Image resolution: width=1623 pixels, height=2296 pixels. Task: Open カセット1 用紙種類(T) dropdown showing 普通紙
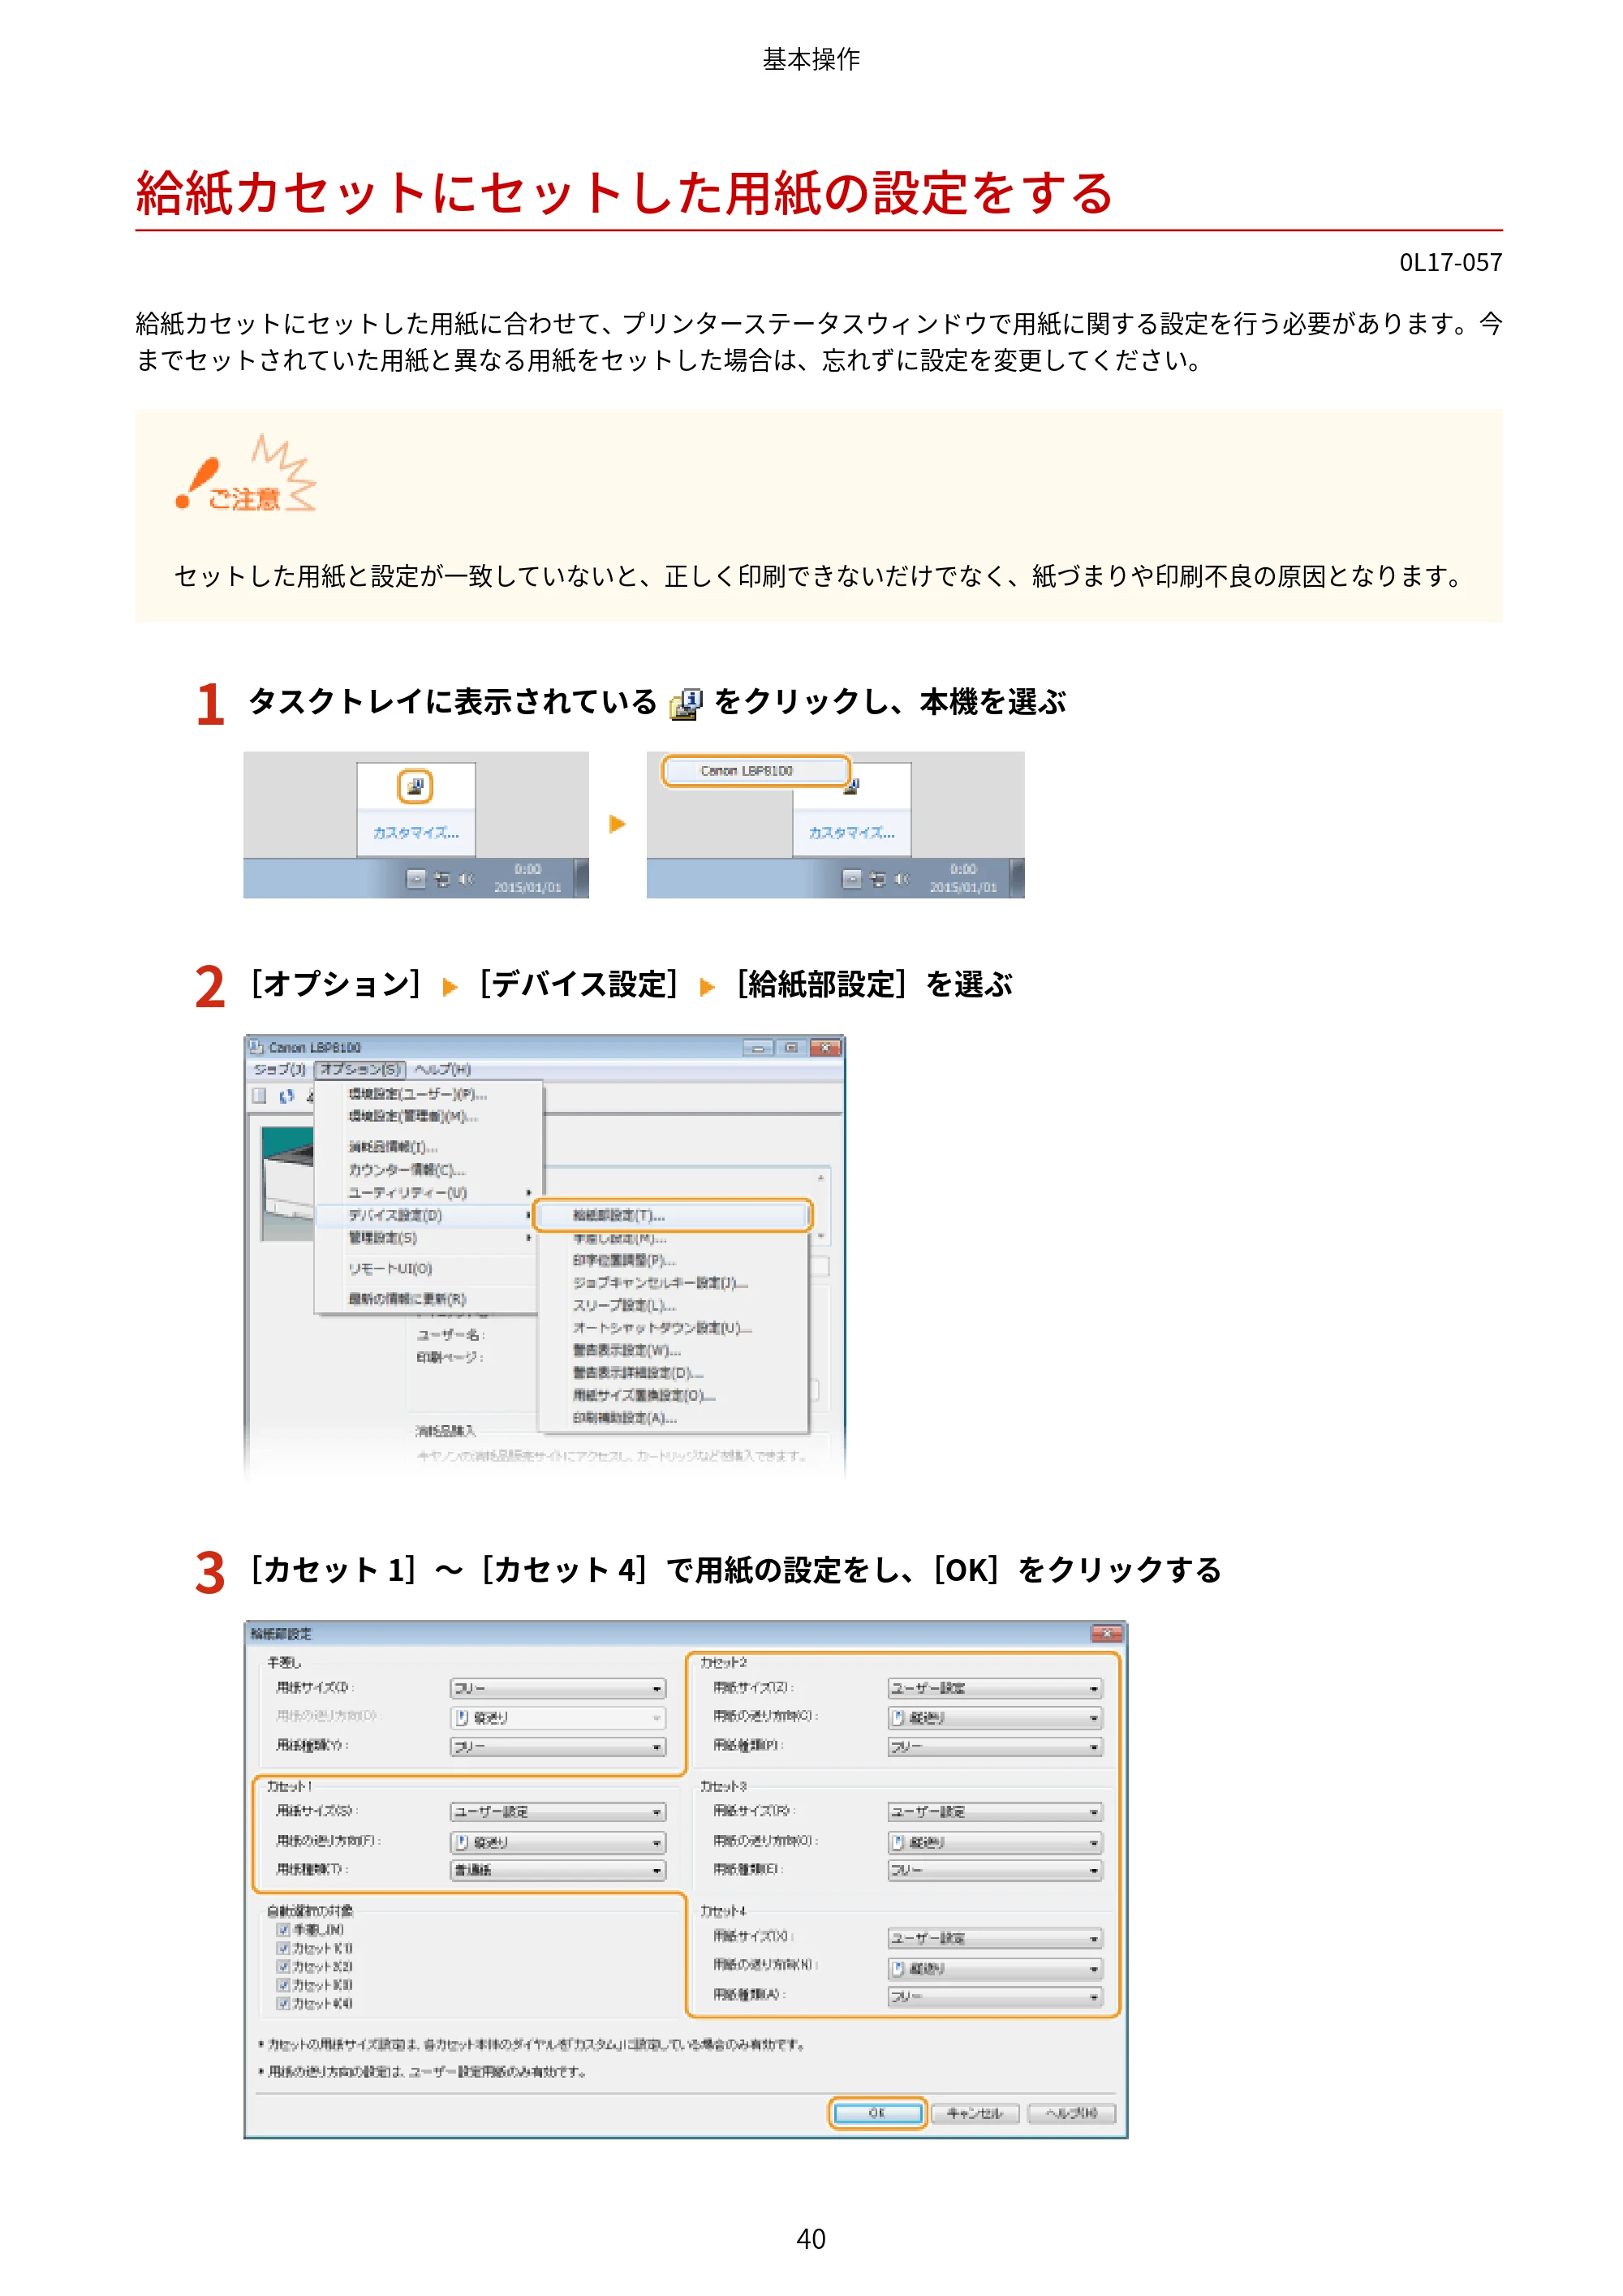558,1870
